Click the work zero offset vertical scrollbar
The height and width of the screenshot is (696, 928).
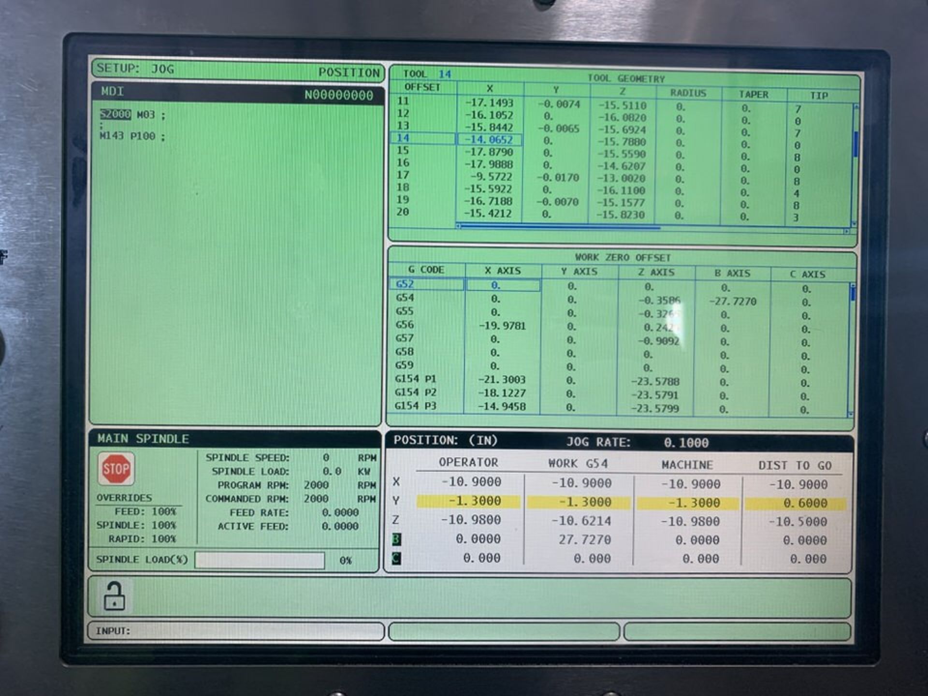click(852, 350)
